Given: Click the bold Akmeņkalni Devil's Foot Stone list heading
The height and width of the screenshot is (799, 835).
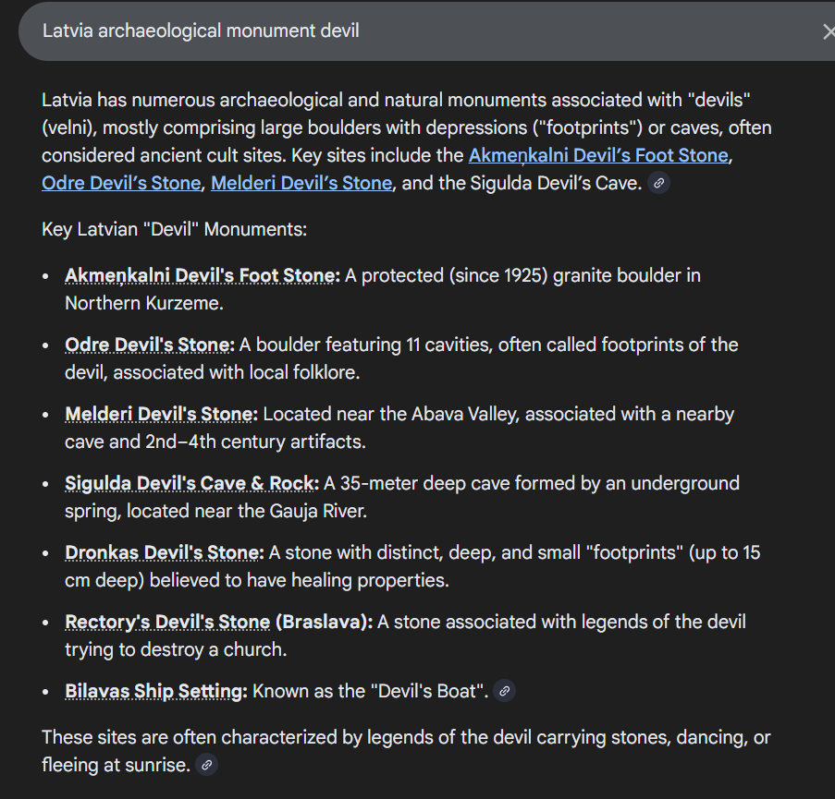Looking at the screenshot, I should point(203,275).
